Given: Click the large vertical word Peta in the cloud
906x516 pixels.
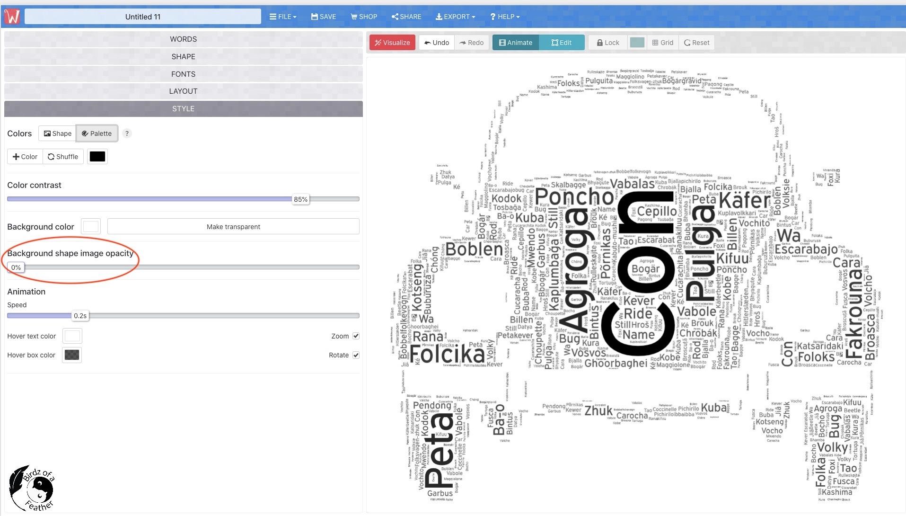Looking at the screenshot, I should coord(440,450).
